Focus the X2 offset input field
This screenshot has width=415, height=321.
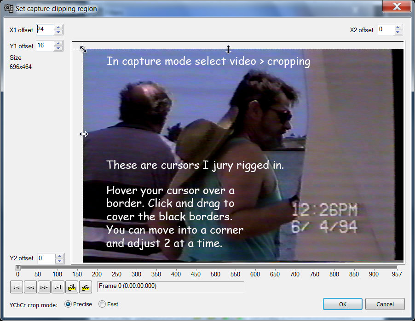(x=386, y=29)
